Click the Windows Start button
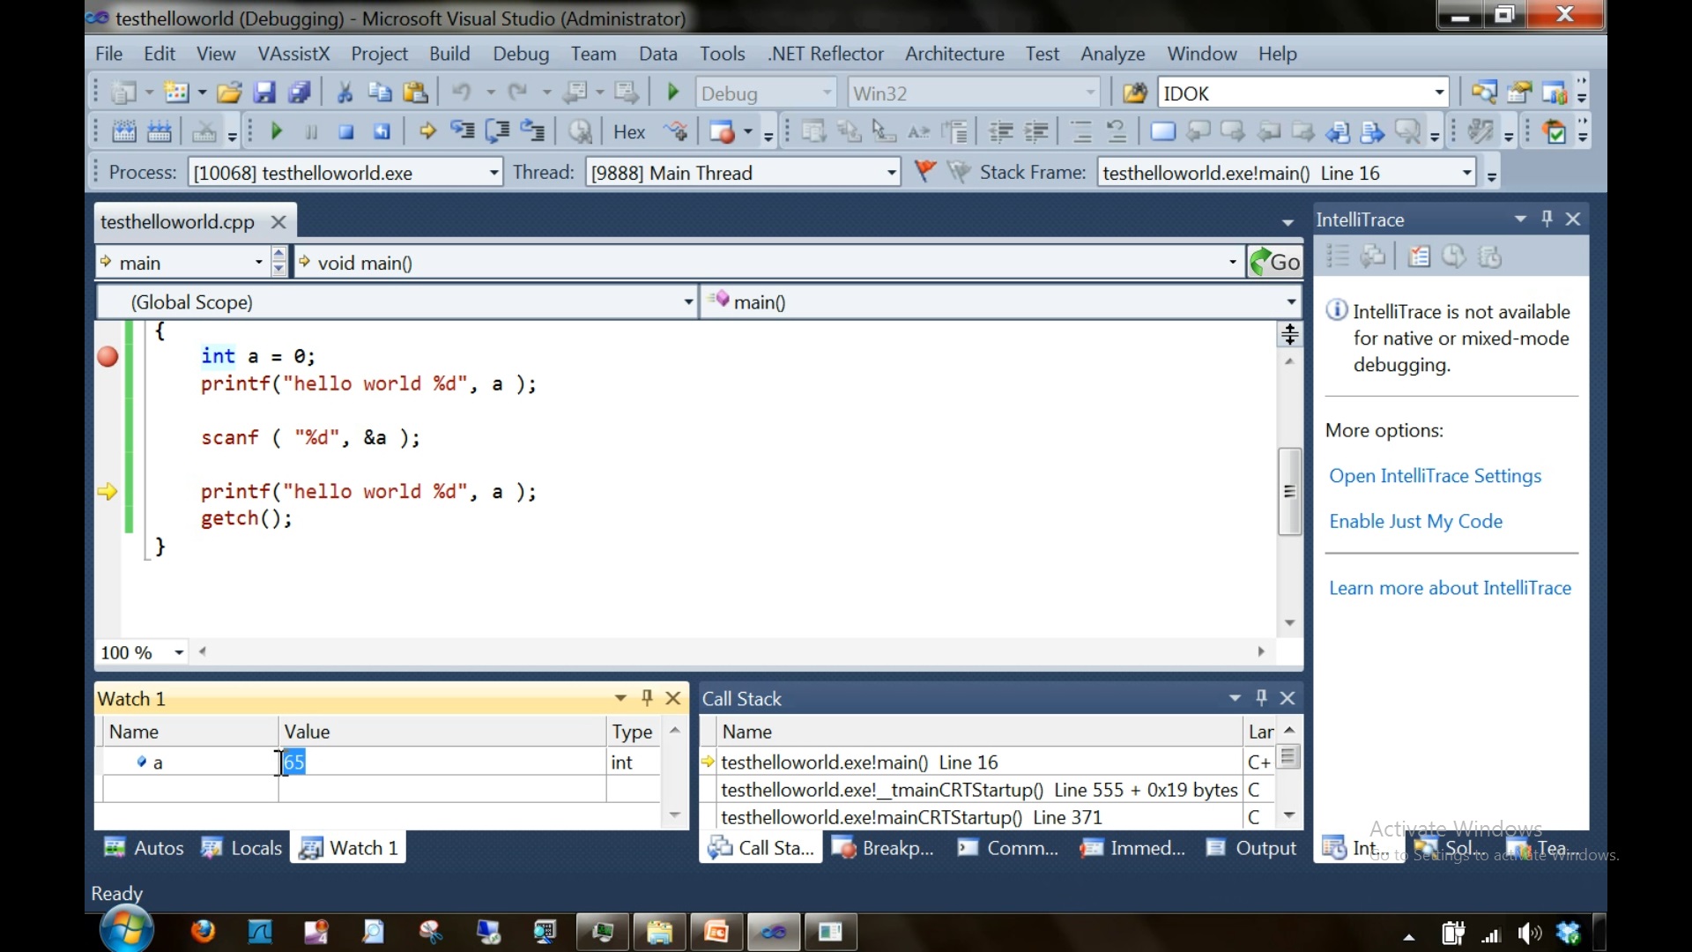Screen dimensions: 1692x952 point(127,930)
